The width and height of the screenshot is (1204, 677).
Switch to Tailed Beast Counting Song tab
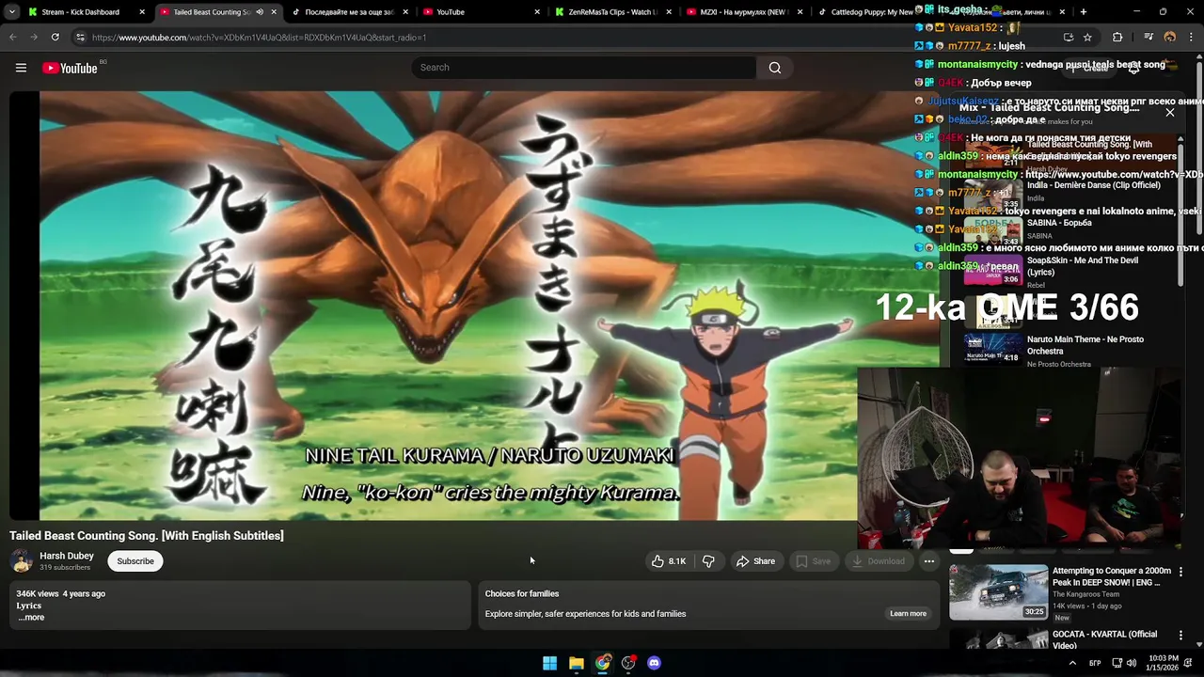pos(218,12)
